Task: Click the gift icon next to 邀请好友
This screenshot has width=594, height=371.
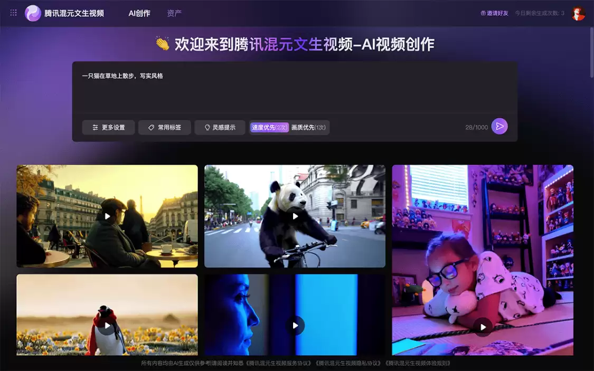Action: coord(484,13)
